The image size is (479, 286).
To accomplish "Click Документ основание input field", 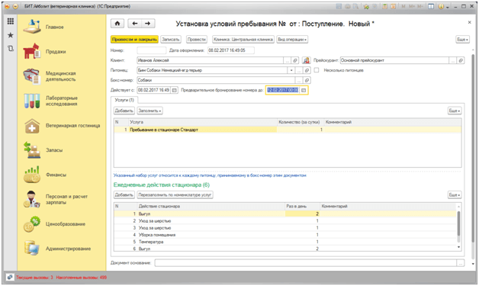I will [x=306, y=263].
